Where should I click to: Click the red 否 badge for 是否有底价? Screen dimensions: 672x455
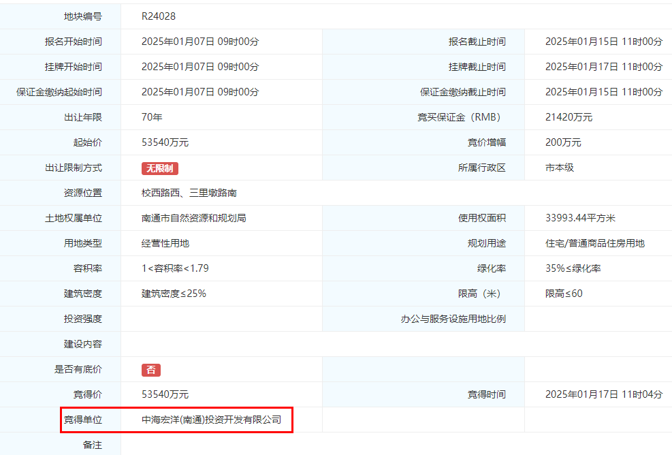coord(151,370)
